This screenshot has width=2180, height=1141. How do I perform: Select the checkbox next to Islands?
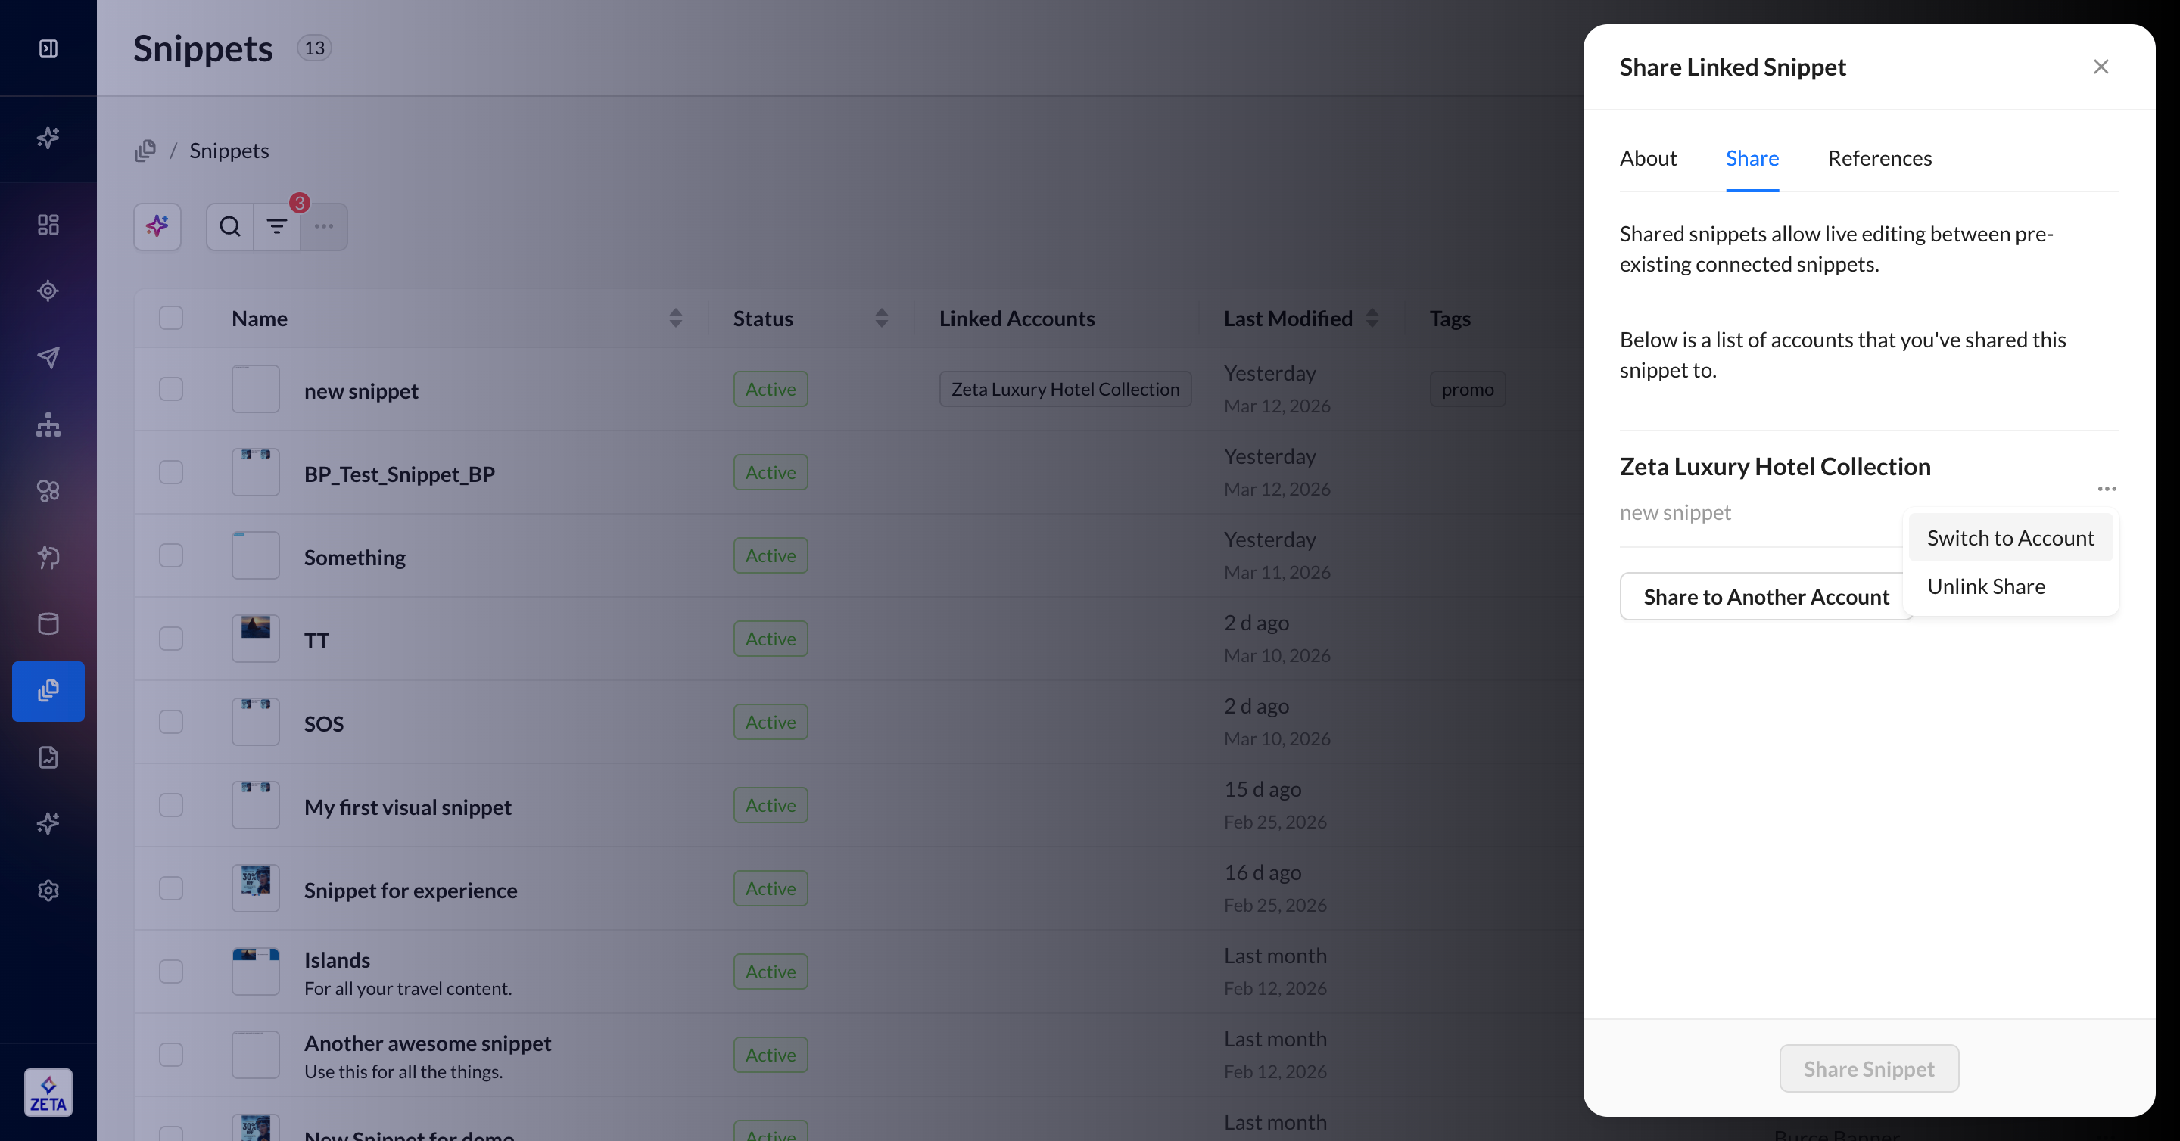(171, 971)
